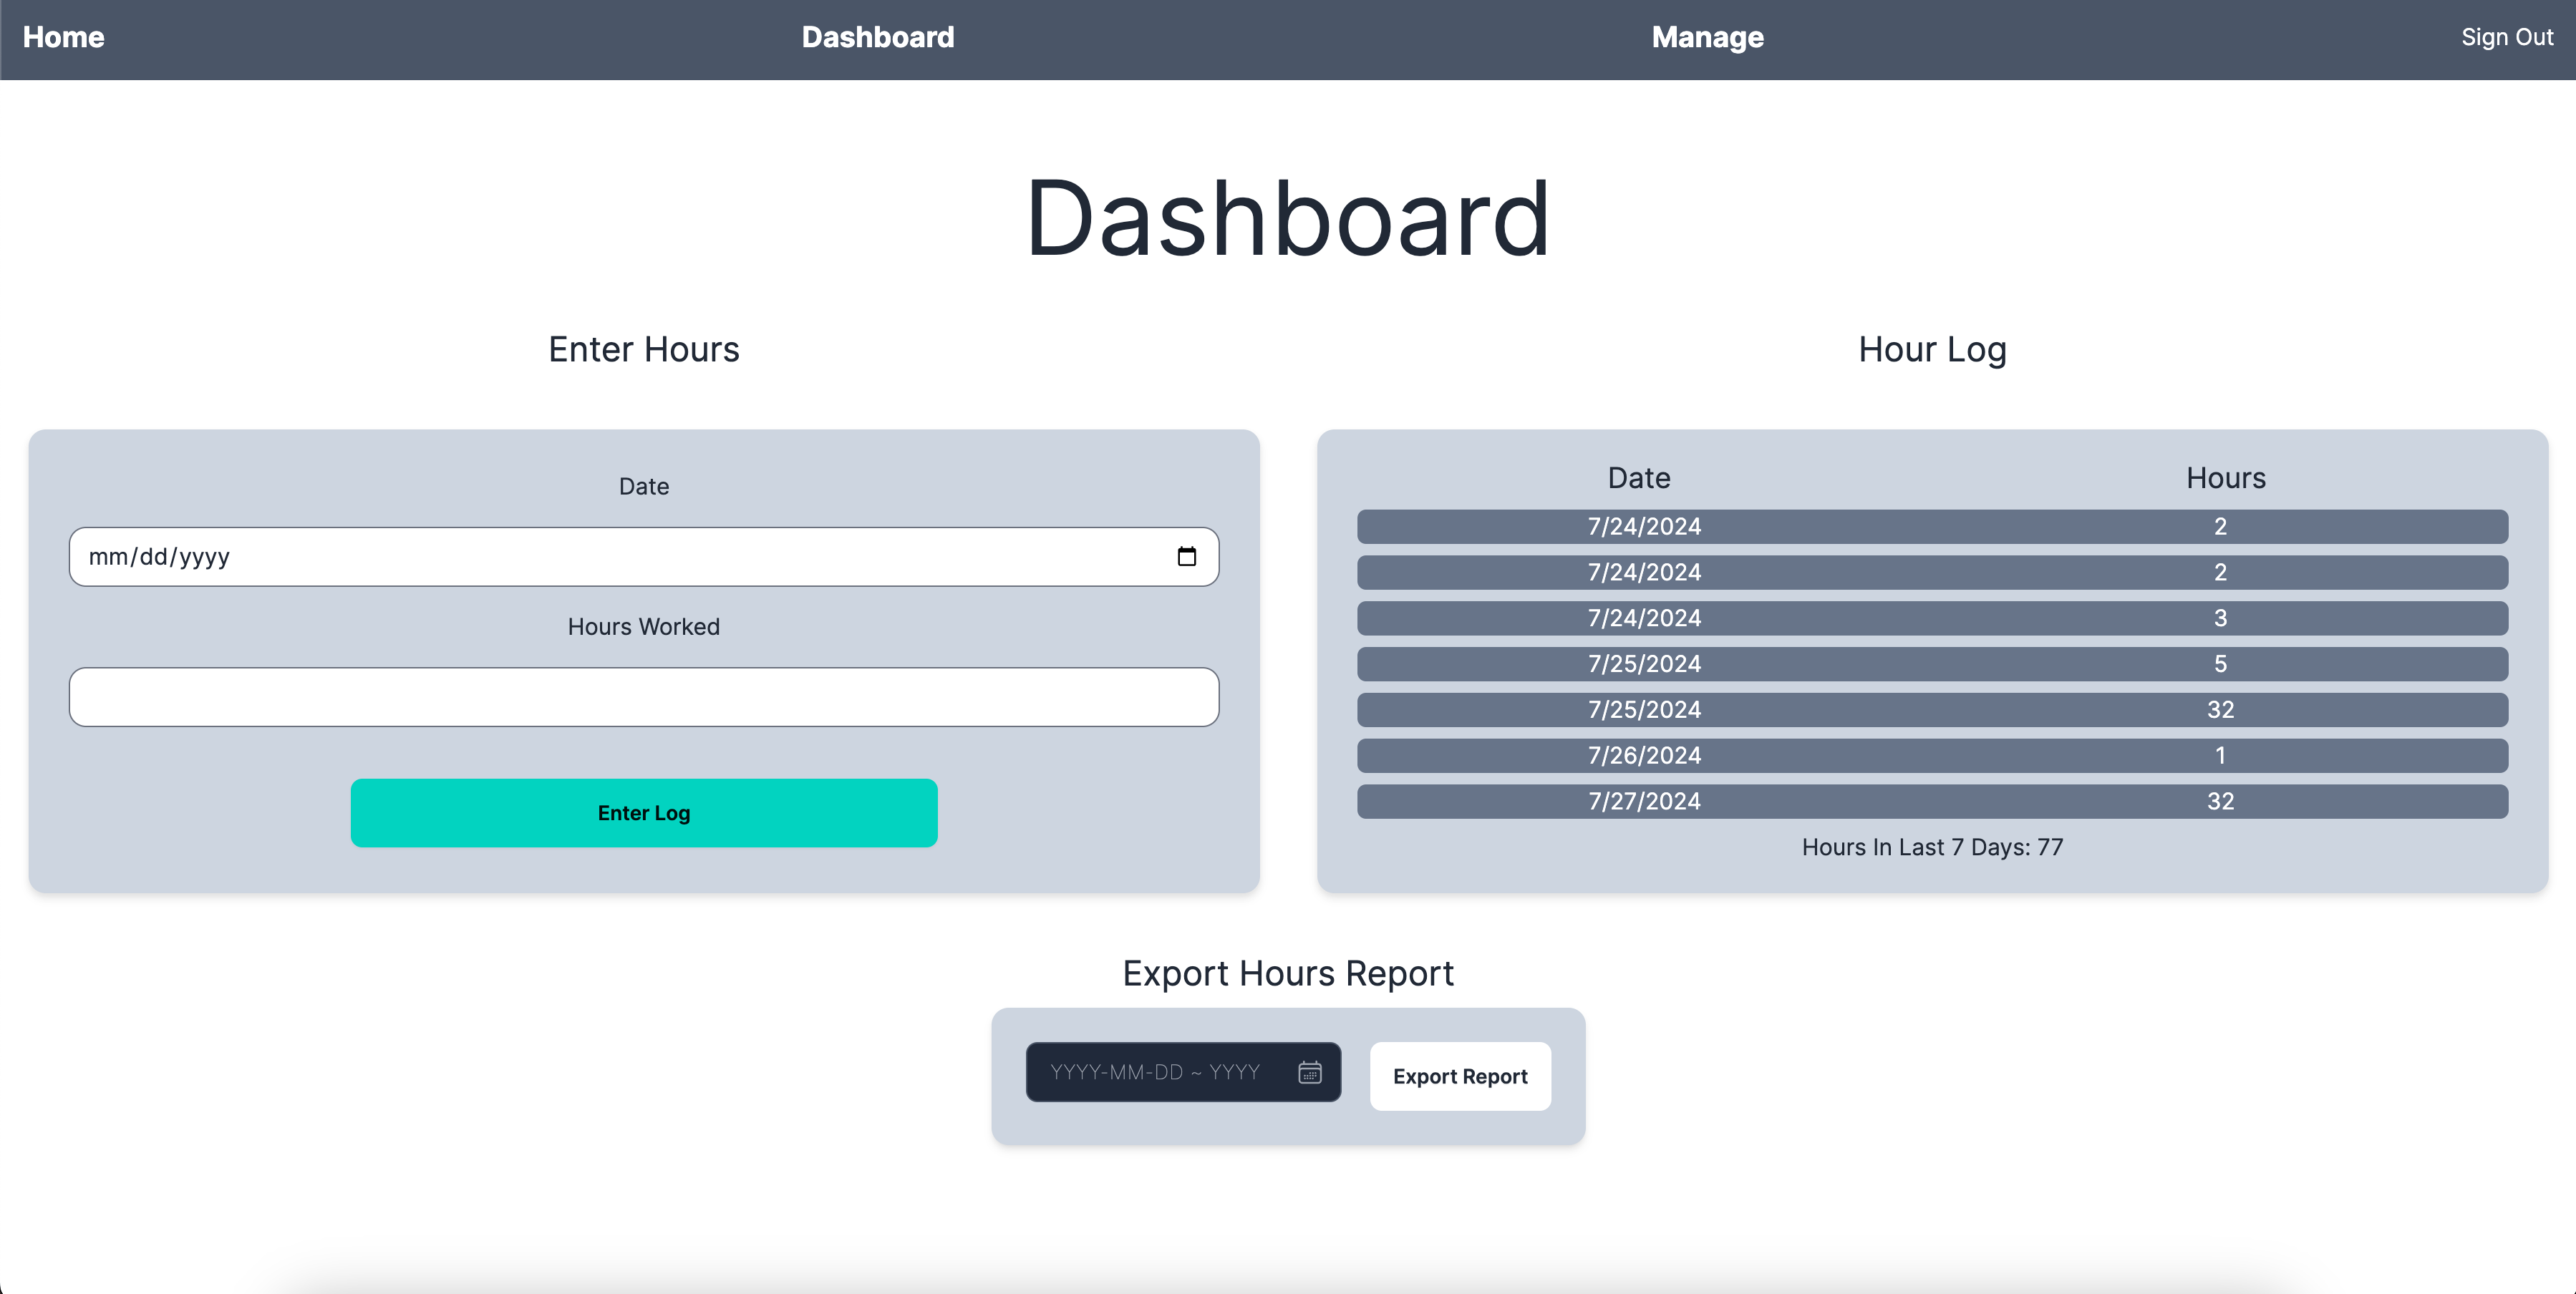Go to Home in navigation bar

pos(63,37)
